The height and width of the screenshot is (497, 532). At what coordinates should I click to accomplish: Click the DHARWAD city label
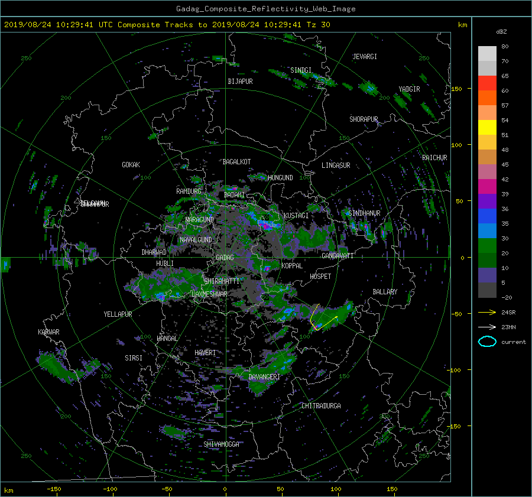tap(154, 252)
